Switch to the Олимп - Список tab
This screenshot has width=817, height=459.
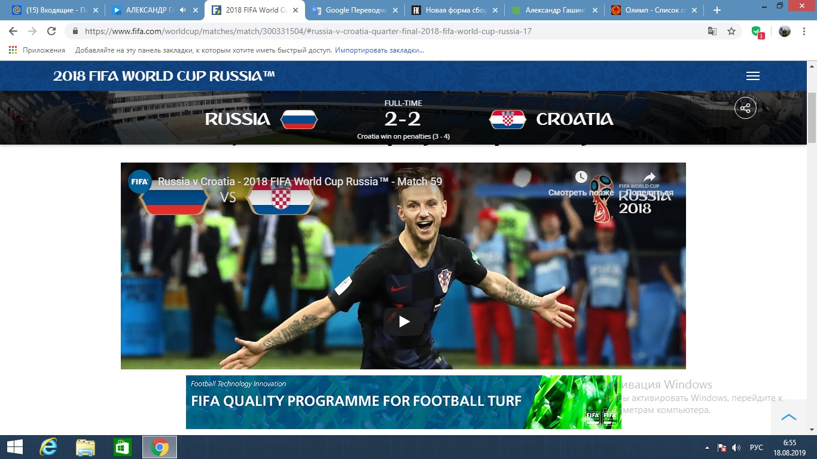pos(653,10)
